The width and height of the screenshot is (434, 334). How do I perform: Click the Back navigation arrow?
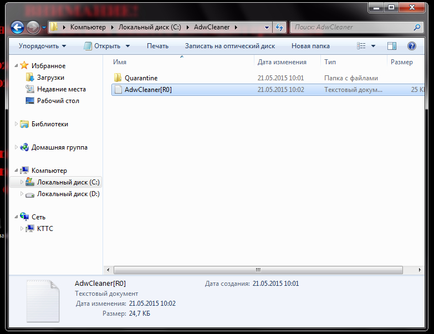[17, 27]
